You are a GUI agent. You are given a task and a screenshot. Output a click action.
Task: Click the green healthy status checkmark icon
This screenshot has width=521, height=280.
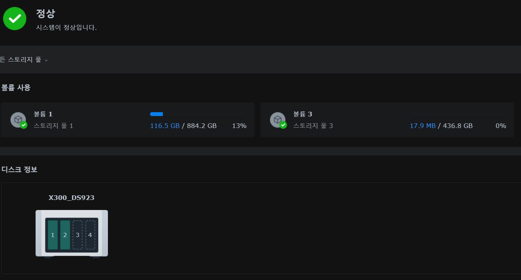coord(15,18)
